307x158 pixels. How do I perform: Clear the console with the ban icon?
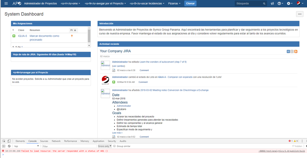pos(9,146)
